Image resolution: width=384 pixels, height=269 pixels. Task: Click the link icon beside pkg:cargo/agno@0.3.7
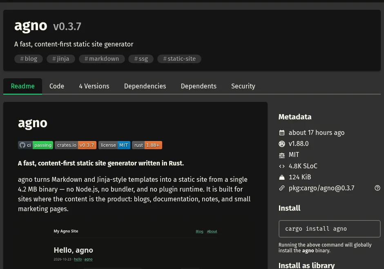point(281,188)
